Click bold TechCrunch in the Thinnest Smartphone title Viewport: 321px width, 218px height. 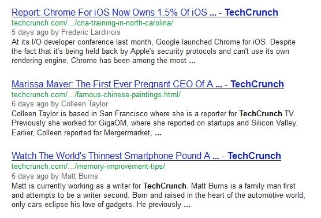(254, 156)
